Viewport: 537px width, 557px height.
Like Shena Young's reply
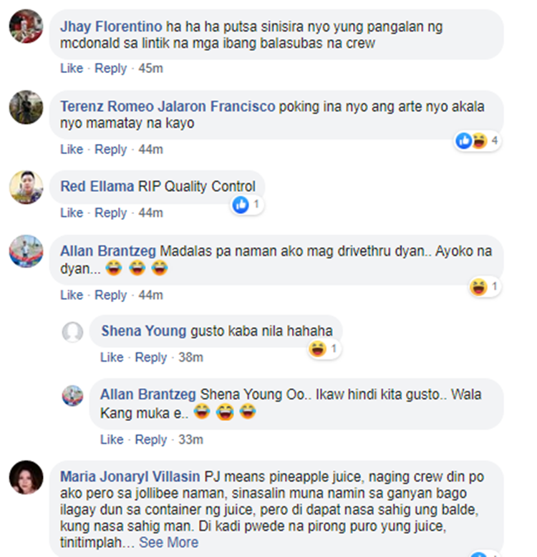pos(112,357)
